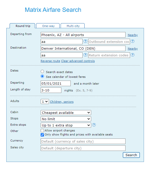Enable Allow airport changes checkbox

(42, 130)
